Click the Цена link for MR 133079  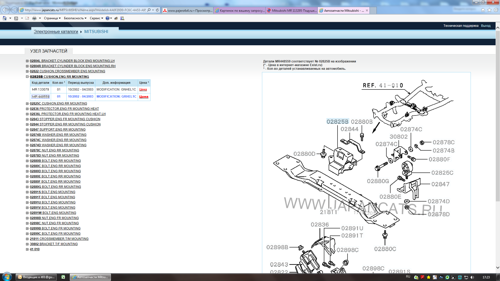click(x=143, y=90)
